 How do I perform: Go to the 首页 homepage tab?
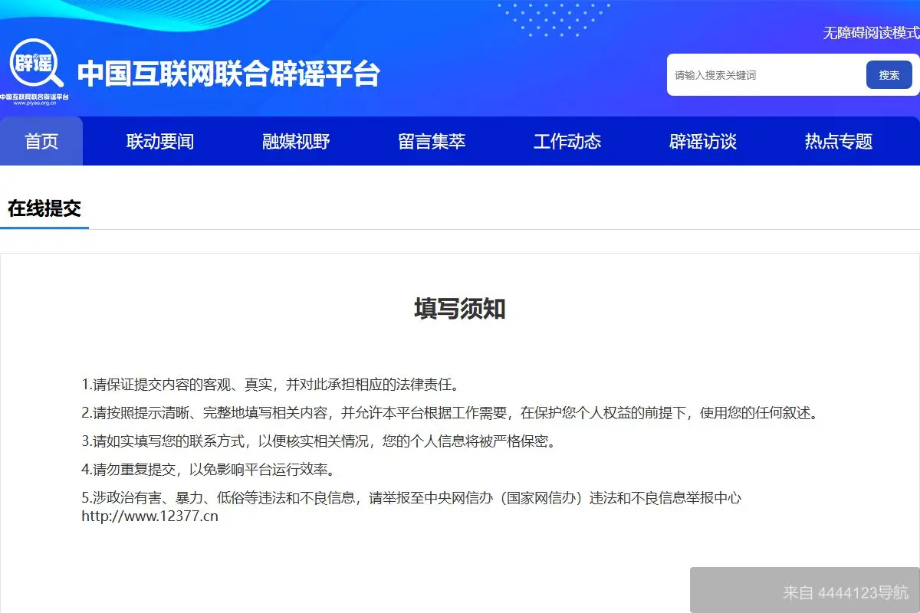point(41,141)
